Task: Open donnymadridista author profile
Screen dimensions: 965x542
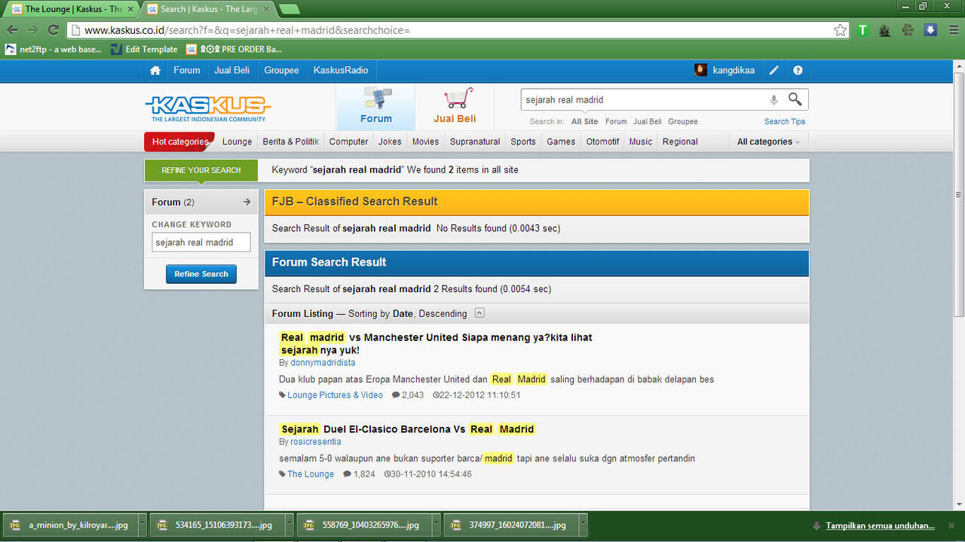Action: [323, 363]
